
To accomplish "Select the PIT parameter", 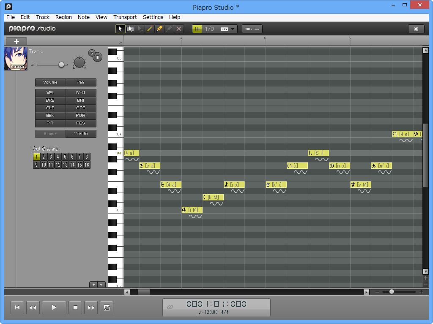I will coord(50,123).
